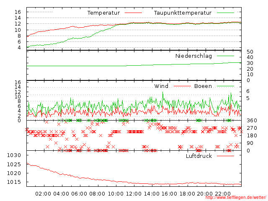This screenshot has width=268, height=201.
Task: Click the 16:00 time axis label
Action: [x=169, y=194]
